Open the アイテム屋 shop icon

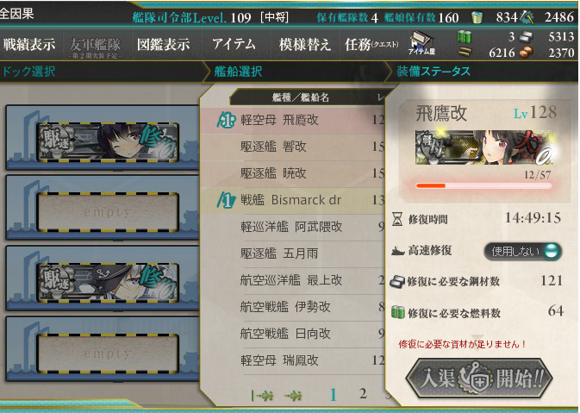[421, 44]
